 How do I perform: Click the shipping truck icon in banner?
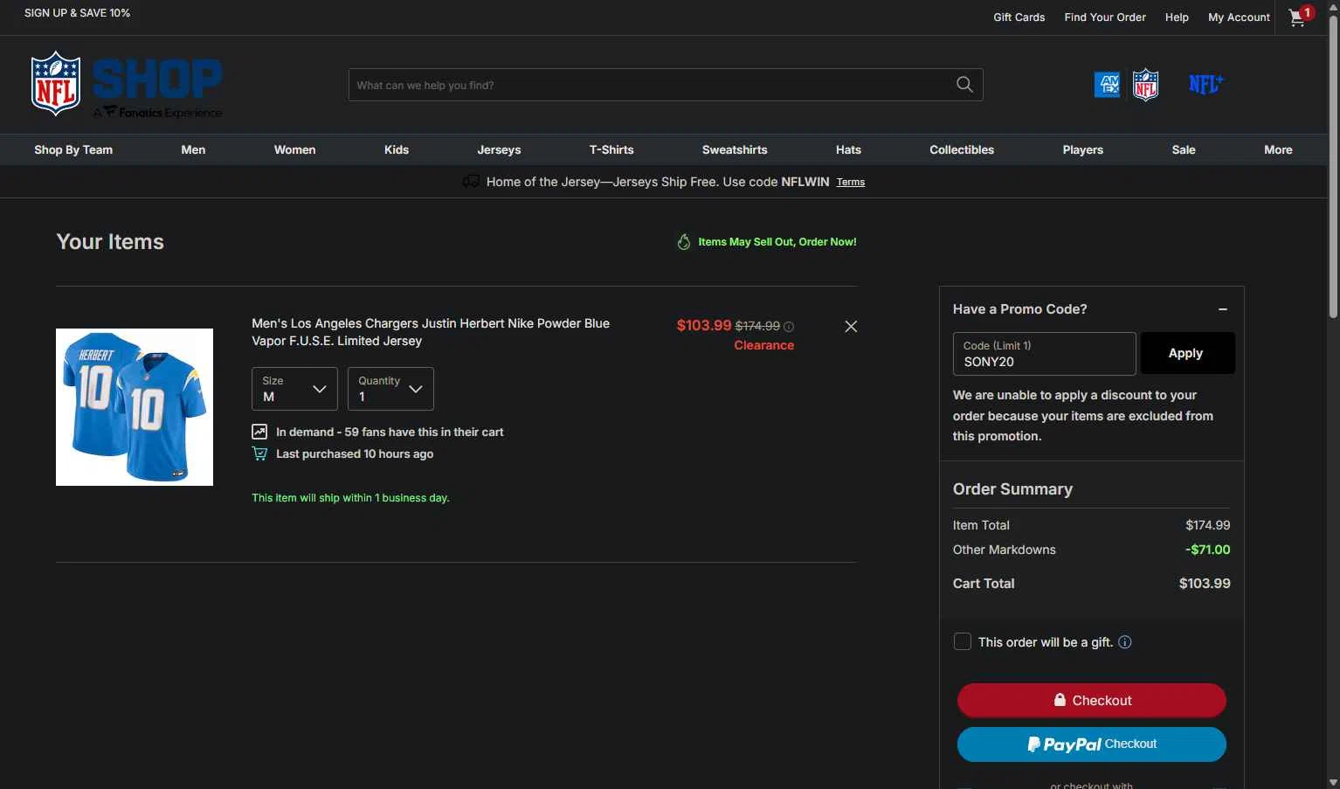[x=471, y=182]
